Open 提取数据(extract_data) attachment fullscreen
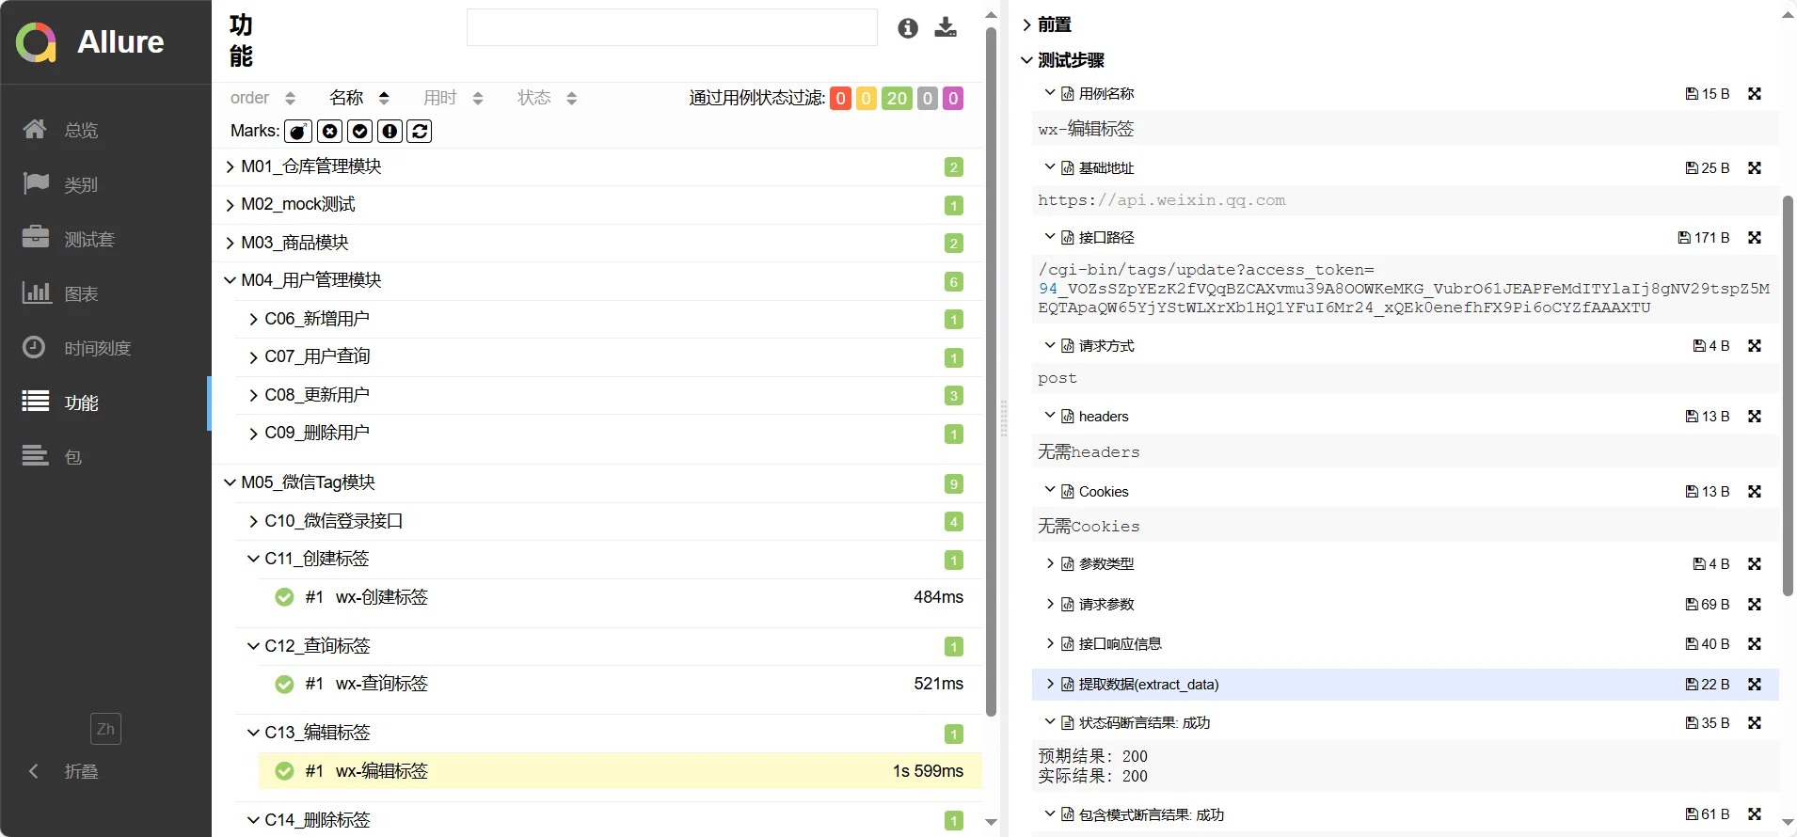The image size is (1797, 837). tap(1755, 685)
